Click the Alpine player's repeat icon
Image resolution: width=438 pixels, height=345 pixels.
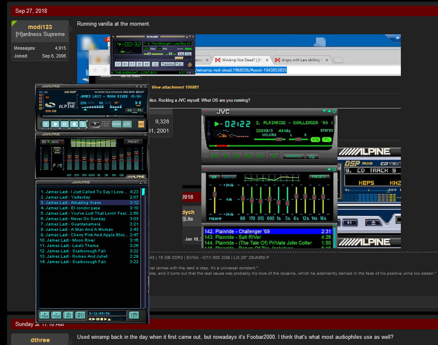(x=127, y=124)
